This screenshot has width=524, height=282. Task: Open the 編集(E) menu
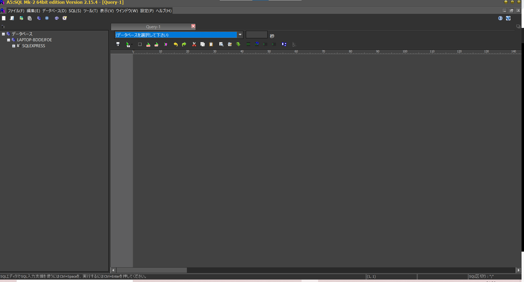click(x=33, y=11)
